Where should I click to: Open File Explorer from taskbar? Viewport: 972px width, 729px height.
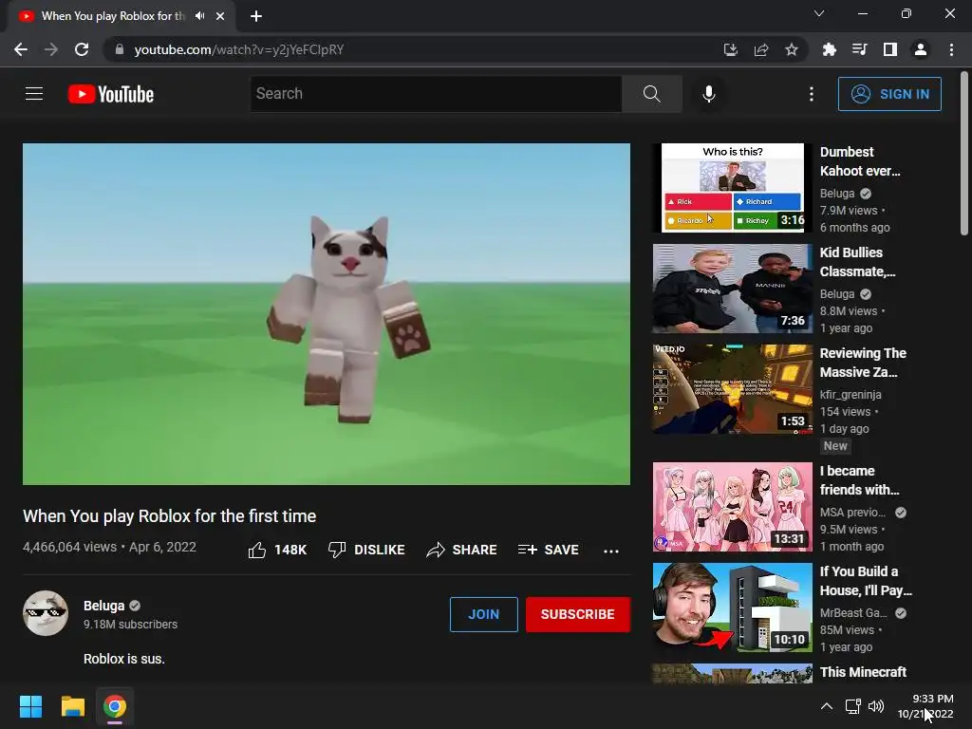(72, 706)
